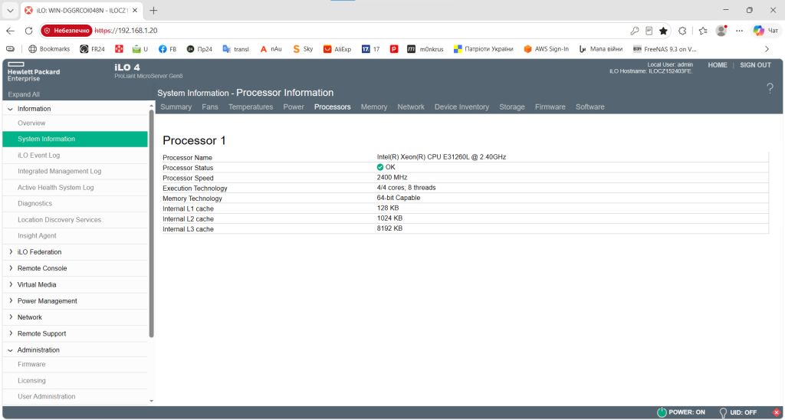Open the Software tab
Viewport: 785px width, 420px height.
point(590,107)
